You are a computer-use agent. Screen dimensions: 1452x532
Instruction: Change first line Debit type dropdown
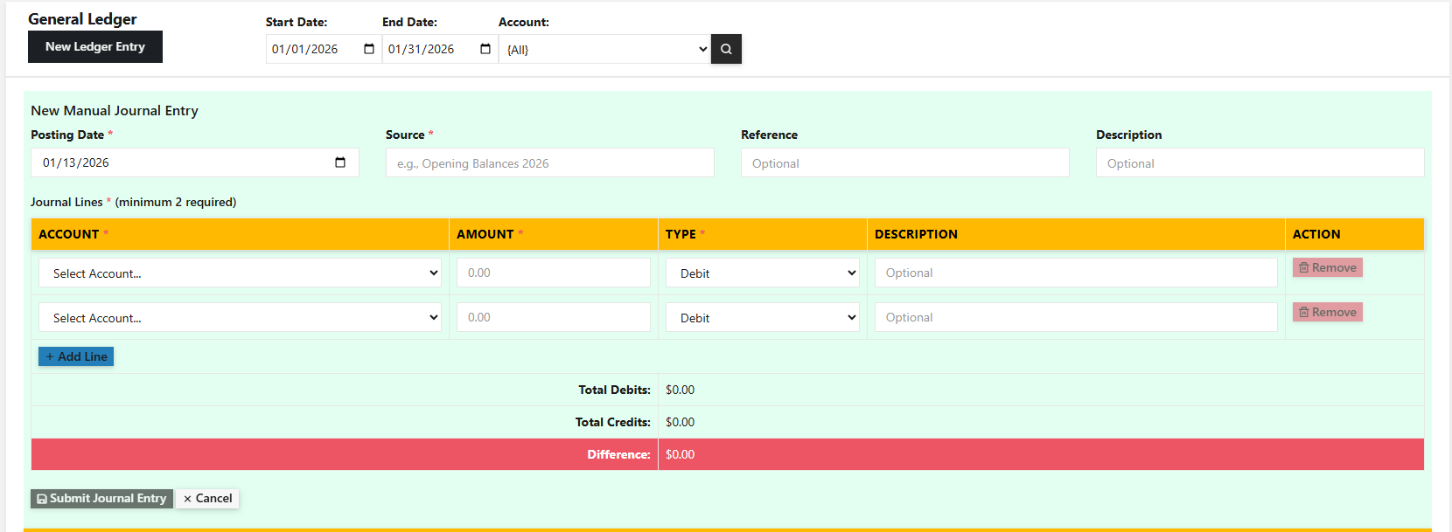[762, 273]
